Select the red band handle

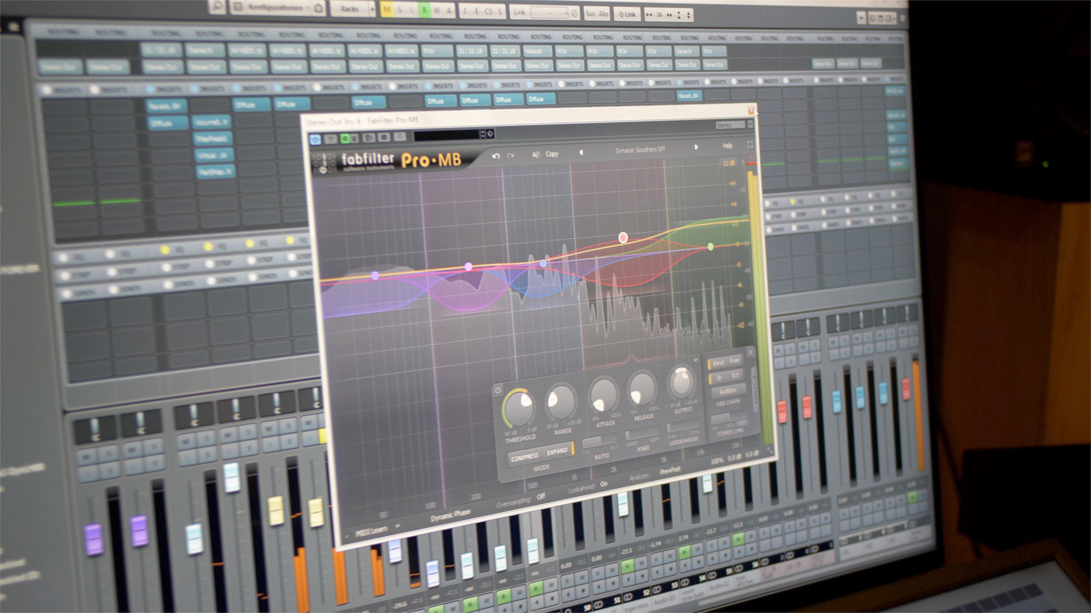[x=623, y=237]
